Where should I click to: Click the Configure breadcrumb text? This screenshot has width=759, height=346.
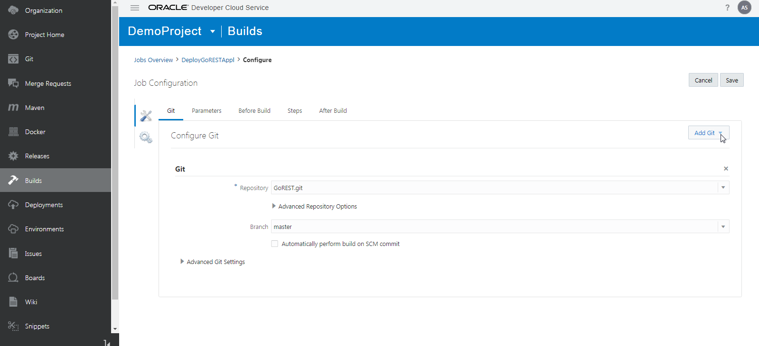pyautogui.click(x=257, y=60)
